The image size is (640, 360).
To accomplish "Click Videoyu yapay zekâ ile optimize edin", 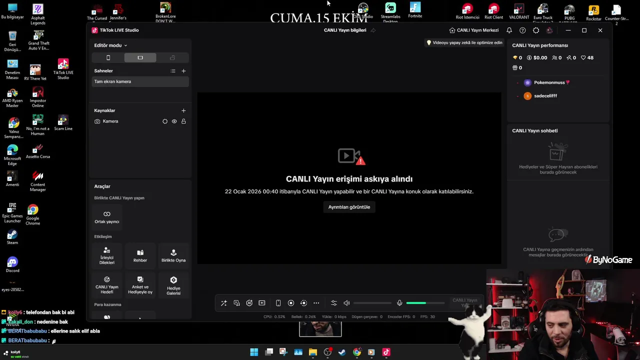I will point(464,42).
